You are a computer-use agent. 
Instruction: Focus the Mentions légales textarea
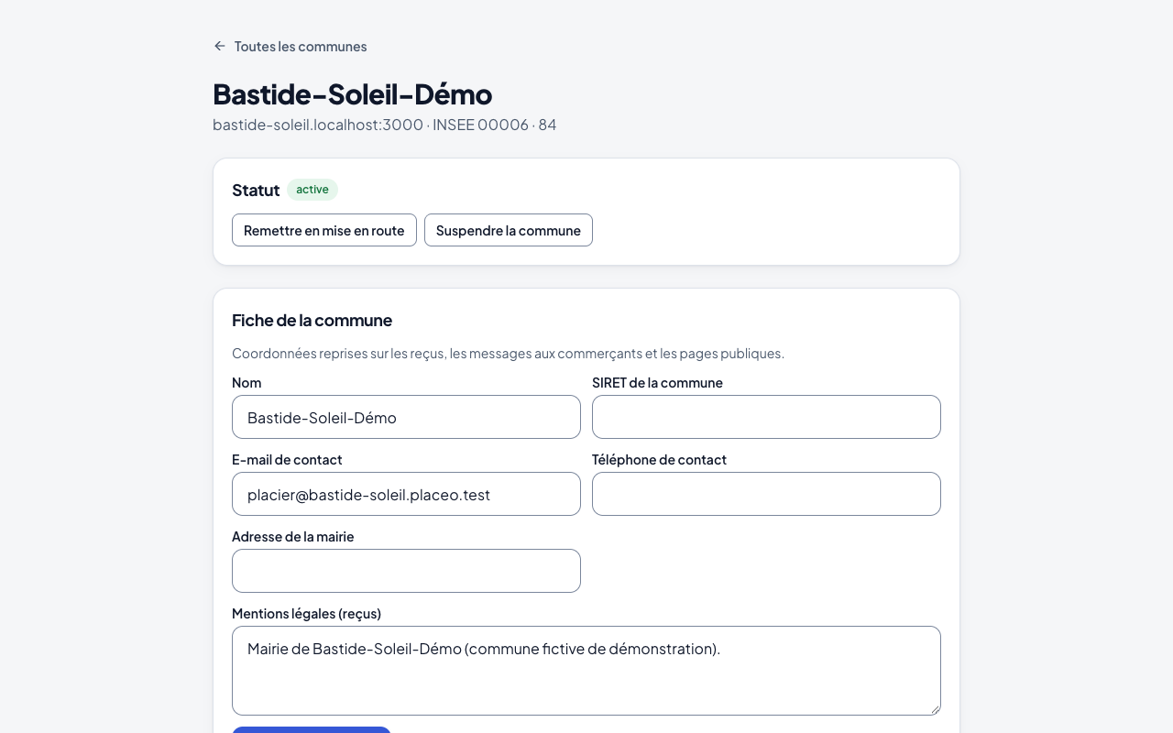(586, 671)
